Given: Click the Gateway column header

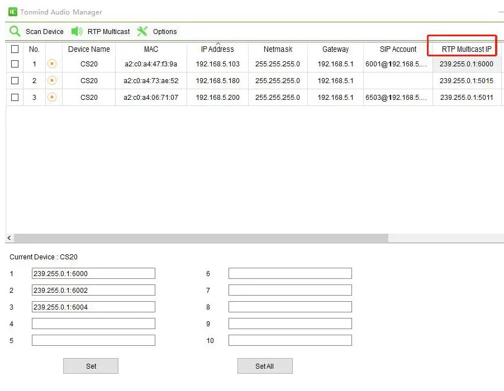Looking at the screenshot, I should click(336, 49).
